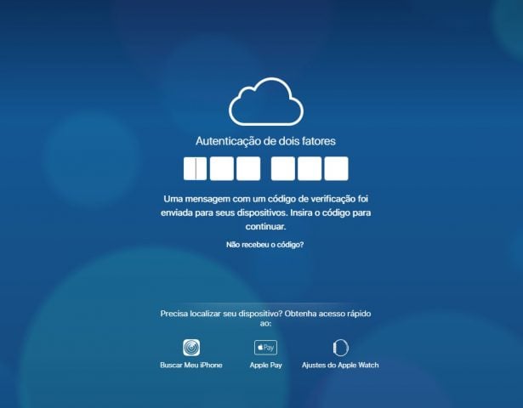The height and width of the screenshot is (408, 523).
Task: Select the fourth verification code box
Action: (283, 168)
